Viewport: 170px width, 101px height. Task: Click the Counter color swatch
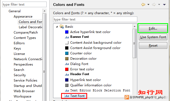[67, 53]
